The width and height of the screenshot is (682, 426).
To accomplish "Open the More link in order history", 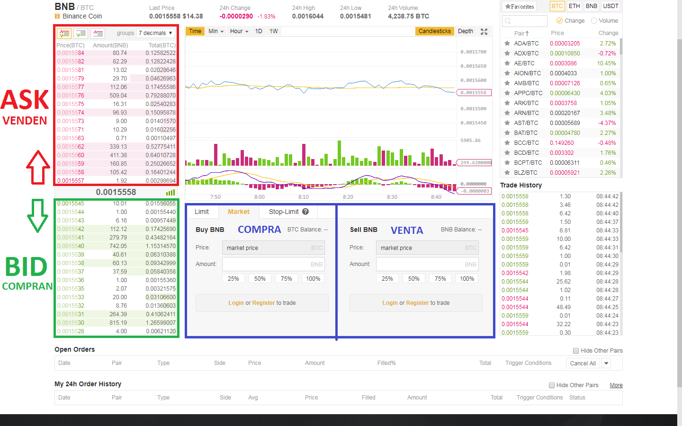I will pyautogui.click(x=616, y=385).
